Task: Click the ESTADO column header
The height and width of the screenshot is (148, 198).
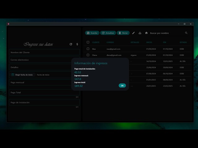Action: tap(183, 42)
